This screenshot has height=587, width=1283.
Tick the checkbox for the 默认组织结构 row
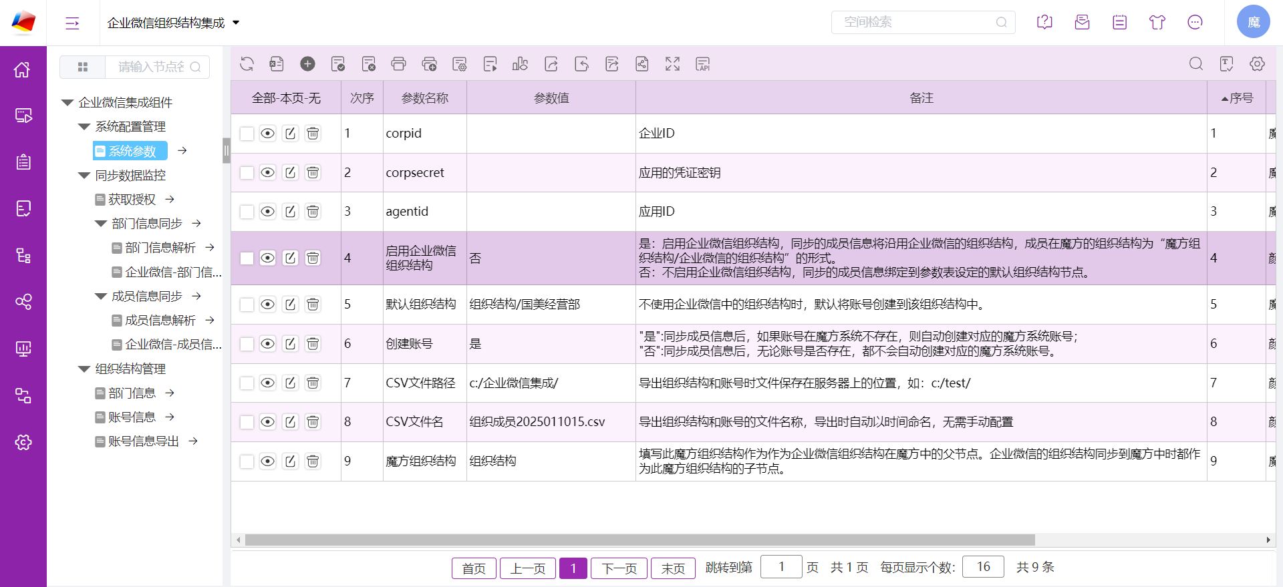(247, 305)
